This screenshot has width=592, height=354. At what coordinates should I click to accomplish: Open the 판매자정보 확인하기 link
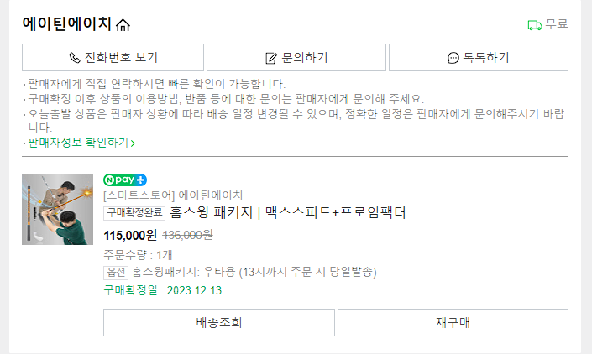point(78,143)
